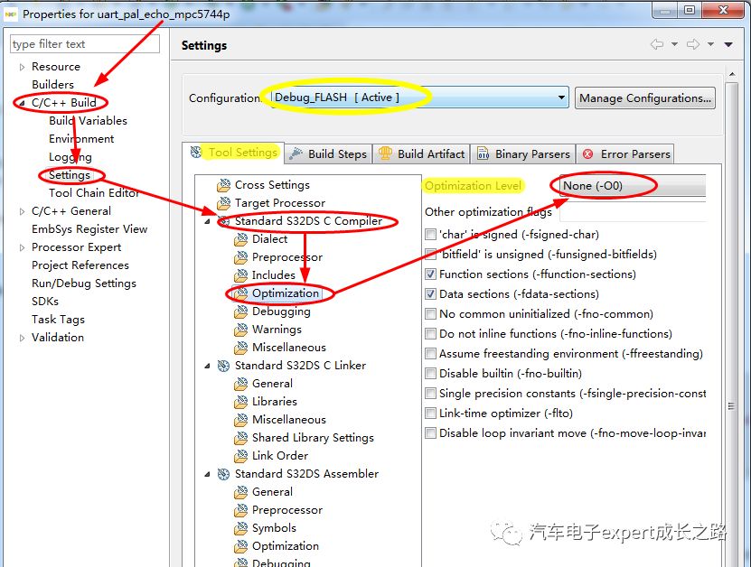The width and height of the screenshot is (751, 567).
Task: Enable No common uninitialized checkbox
Action: point(430,314)
